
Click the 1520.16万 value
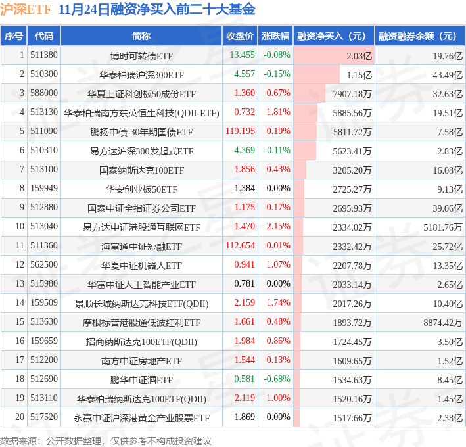[x=352, y=398]
